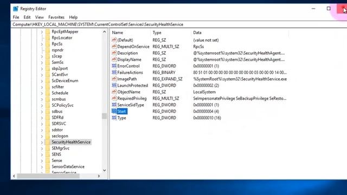This screenshot has height=195, width=347.
Task: Click the DependOnService value icon
Action: (114, 47)
